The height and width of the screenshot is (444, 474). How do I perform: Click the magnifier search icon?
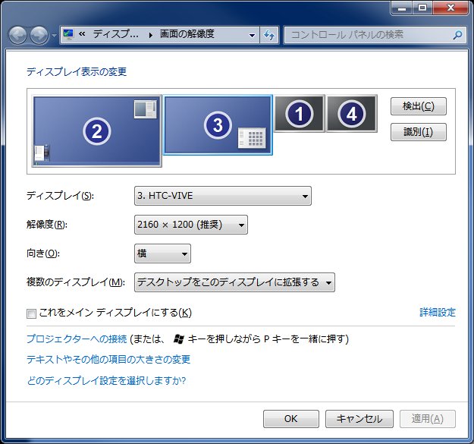[x=457, y=35]
